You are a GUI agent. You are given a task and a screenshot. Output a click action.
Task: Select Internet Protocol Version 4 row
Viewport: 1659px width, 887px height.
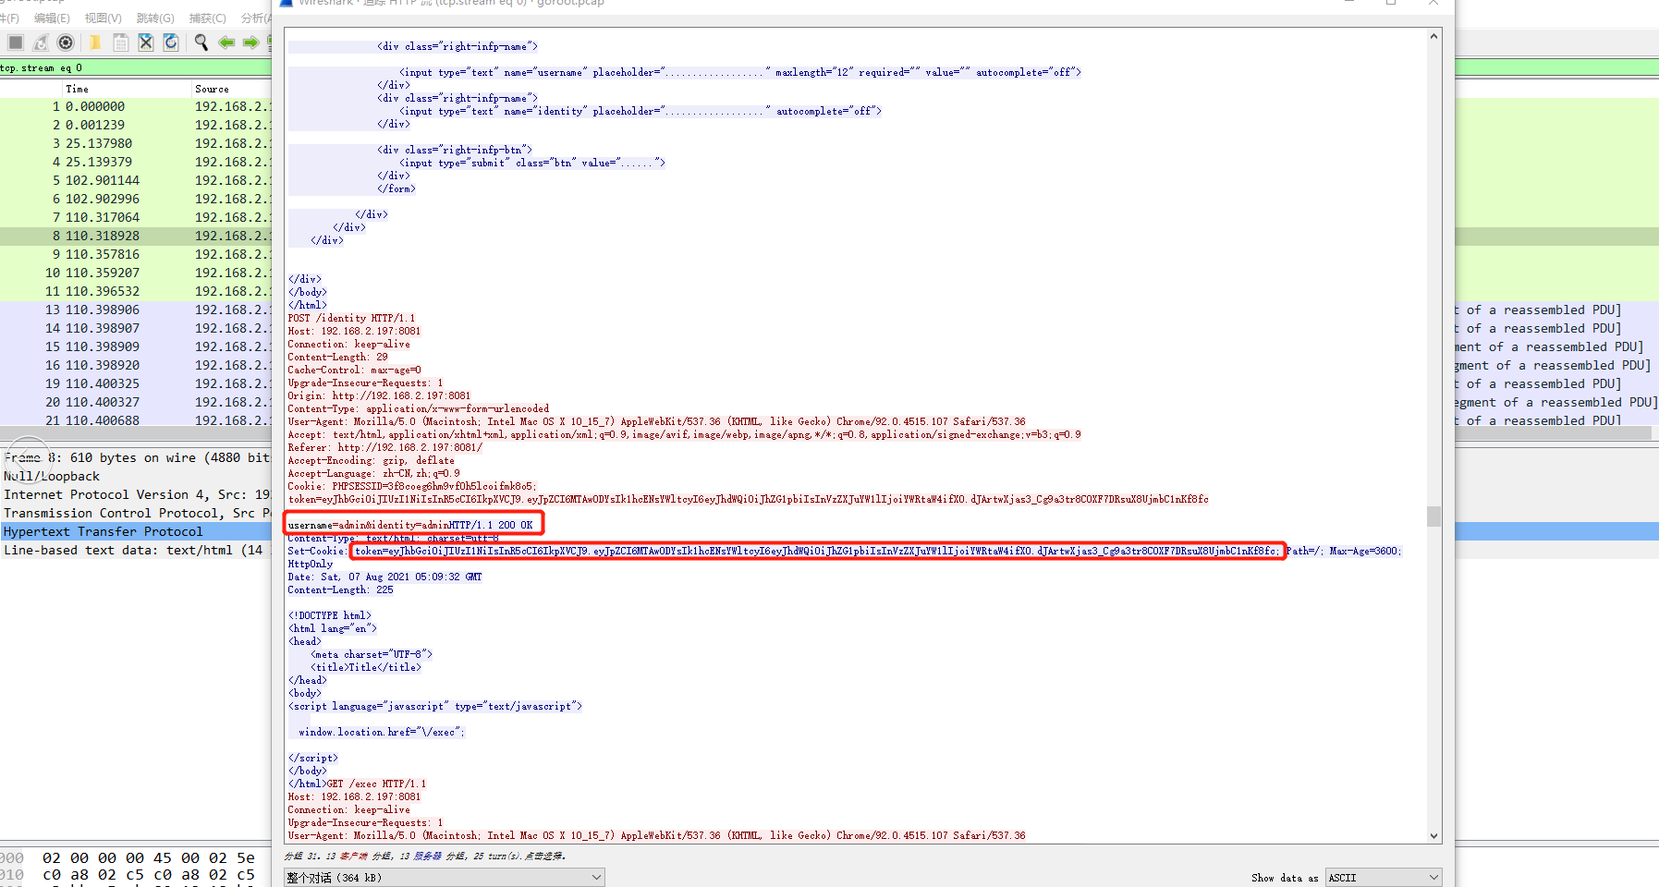click(136, 494)
